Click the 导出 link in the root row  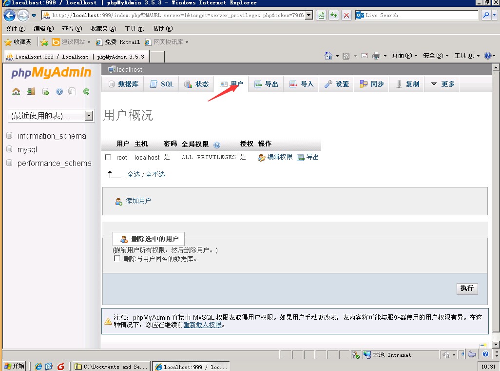click(308, 157)
